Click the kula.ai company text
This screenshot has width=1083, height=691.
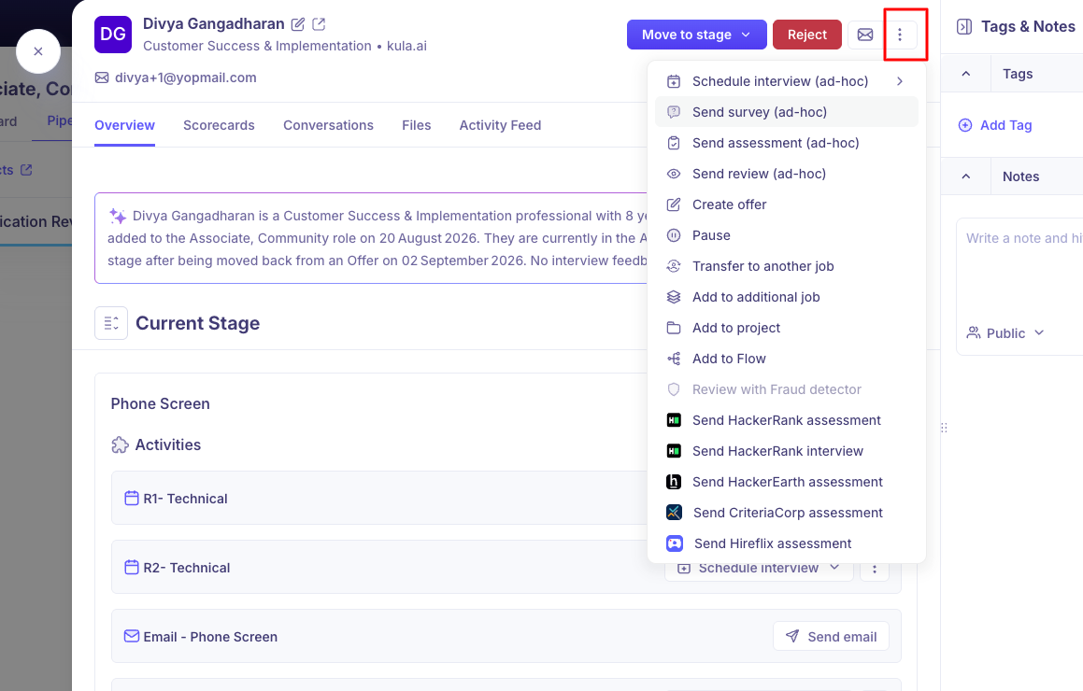pos(406,47)
